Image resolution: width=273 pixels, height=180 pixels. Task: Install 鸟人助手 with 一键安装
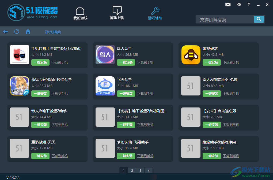point(126,62)
